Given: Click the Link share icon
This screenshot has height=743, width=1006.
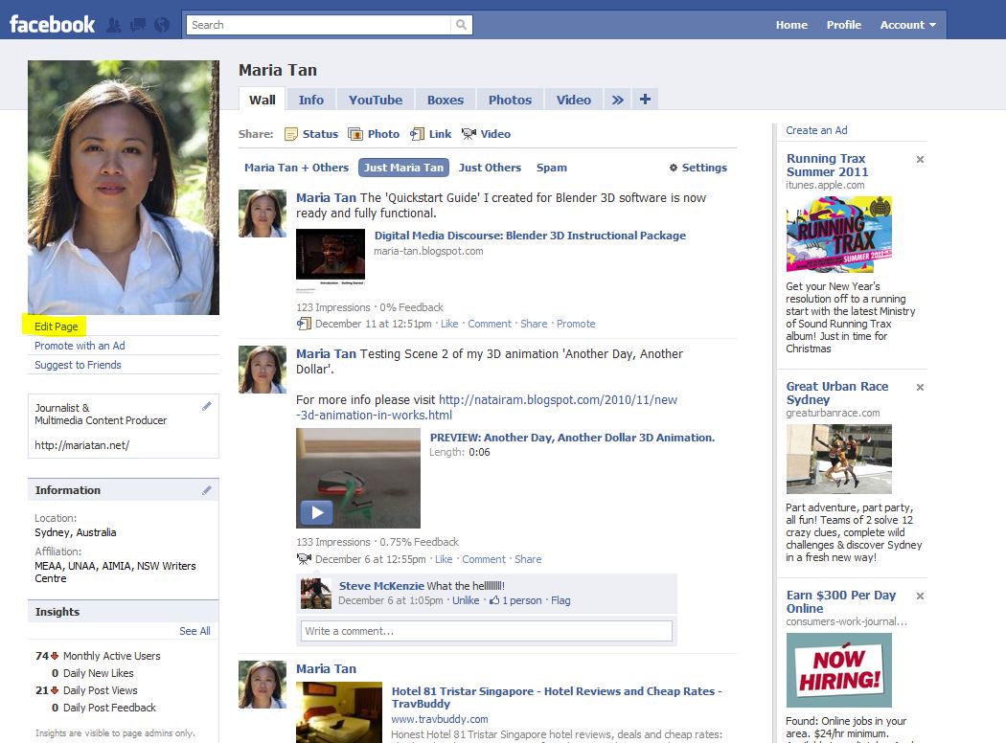Looking at the screenshot, I should coord(417,134).
